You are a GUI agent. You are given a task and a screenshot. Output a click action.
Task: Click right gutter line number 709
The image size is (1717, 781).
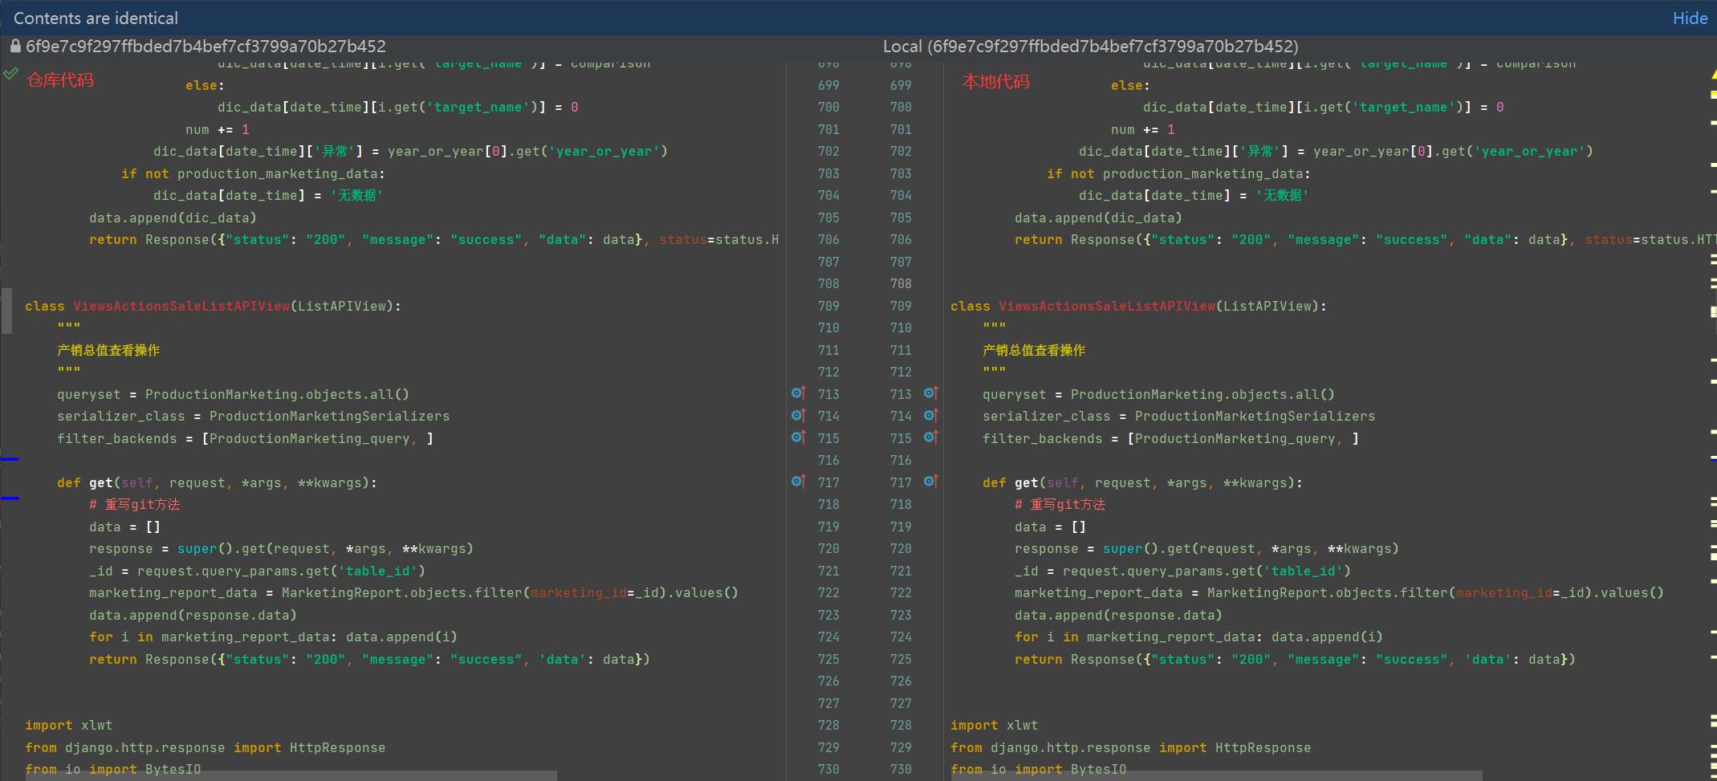(901, 306)
